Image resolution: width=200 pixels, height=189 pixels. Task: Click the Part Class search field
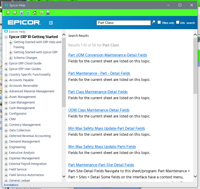124,23
